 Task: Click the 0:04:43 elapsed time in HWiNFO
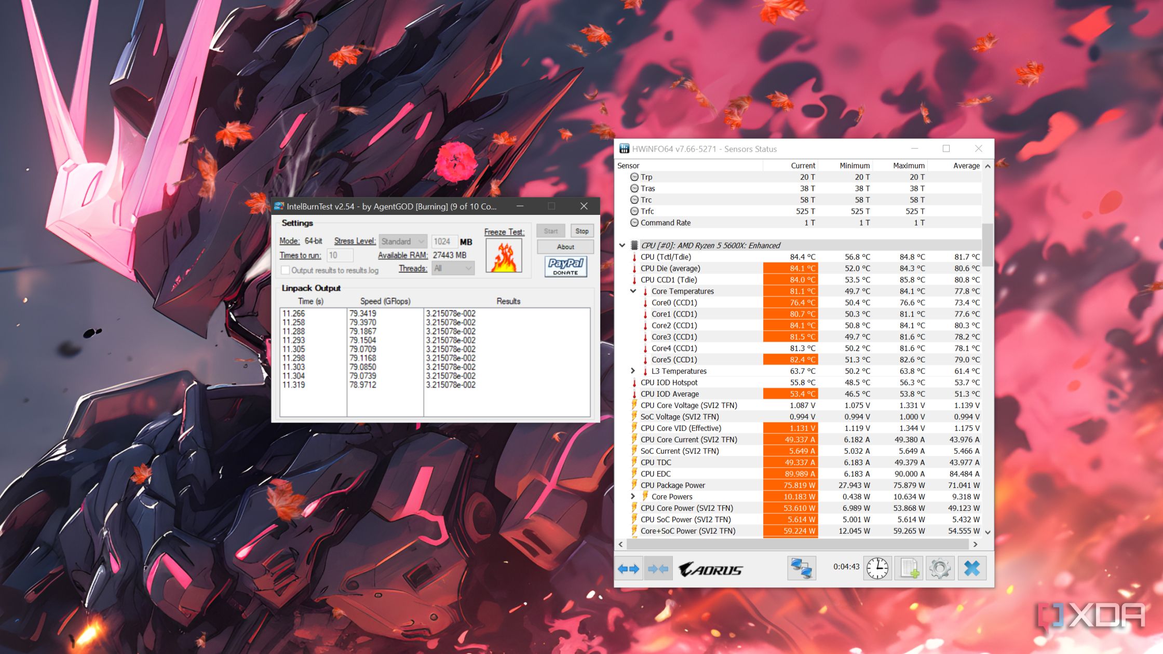tap(846, 567)
